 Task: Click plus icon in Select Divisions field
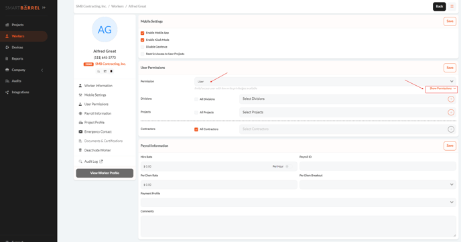click(451, 99)
